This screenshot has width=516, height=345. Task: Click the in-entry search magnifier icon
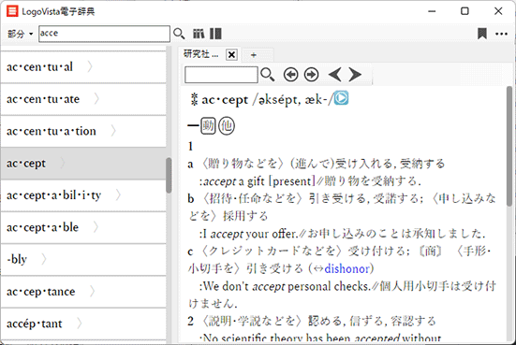pyautogui.click(x=268, y=75)
